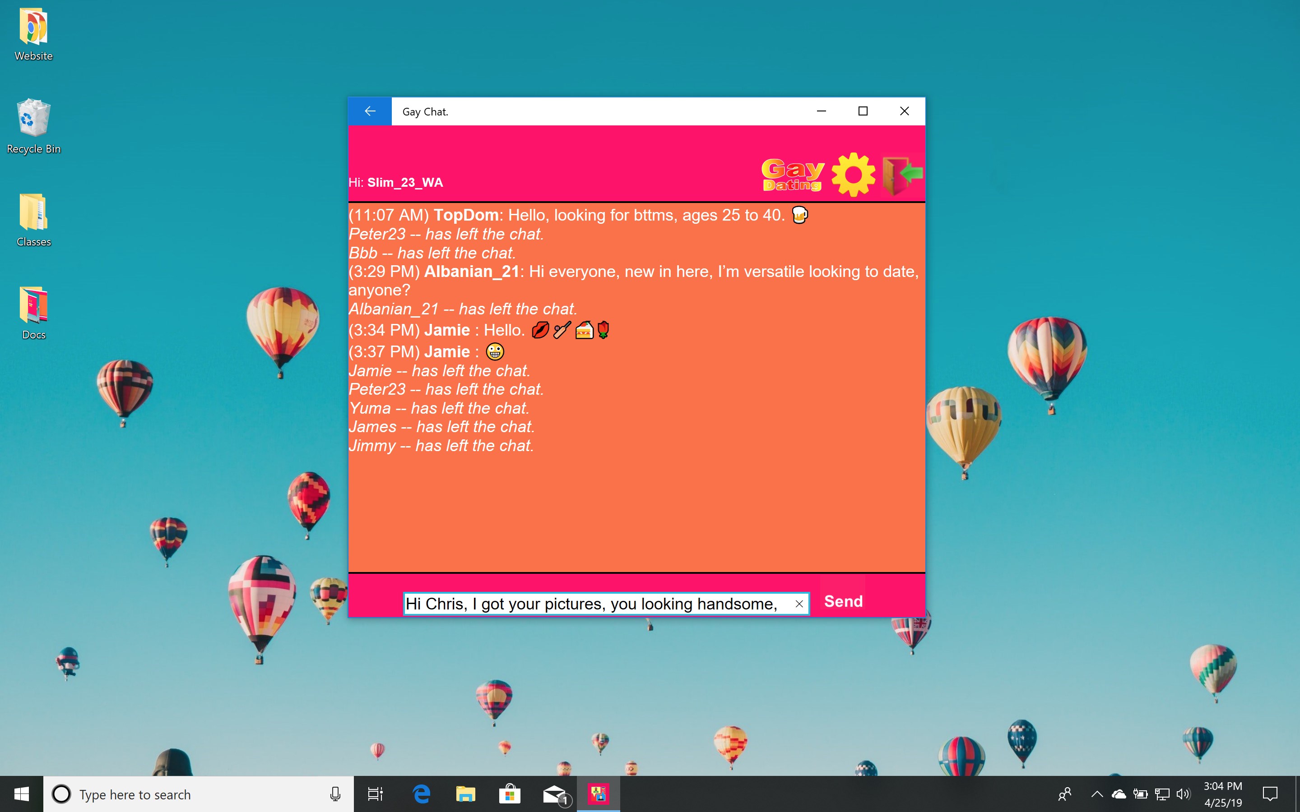Clear the message text with the X
The height and width of the screenshot is (812, 1300).
click(x=799, y=604)
